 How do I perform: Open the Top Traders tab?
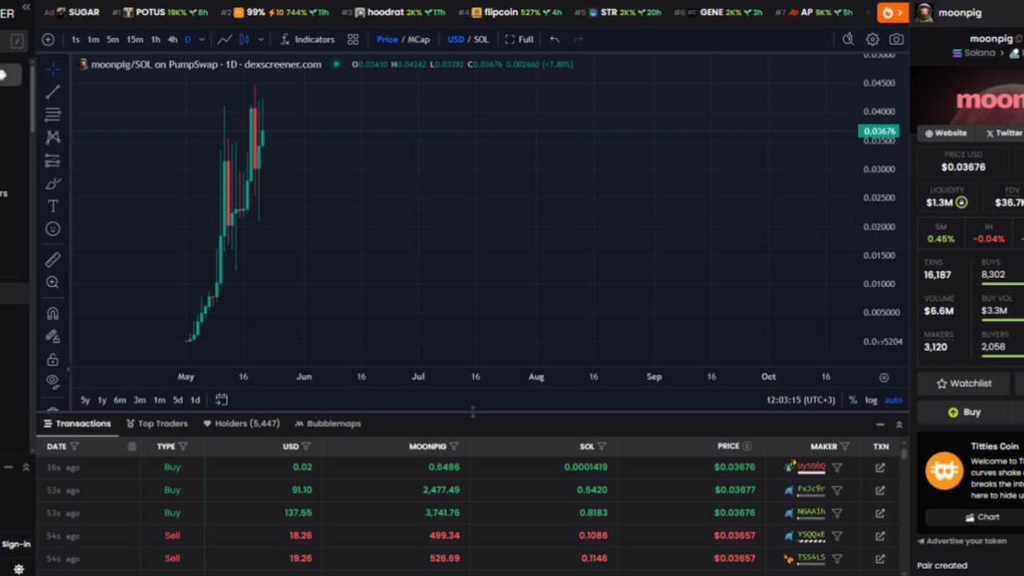click(x=157, y=423)
